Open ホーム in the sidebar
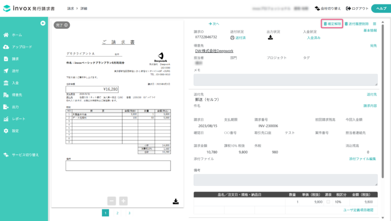 (17, 35)
